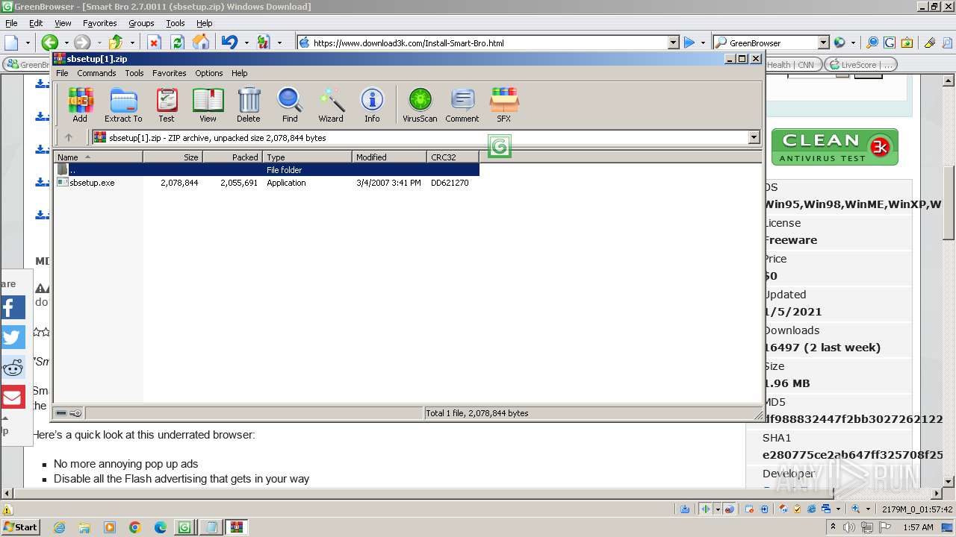This screenshot has width=956, height=537.
Task: Click the Find magnifier icon
Action: coord(290,105)
